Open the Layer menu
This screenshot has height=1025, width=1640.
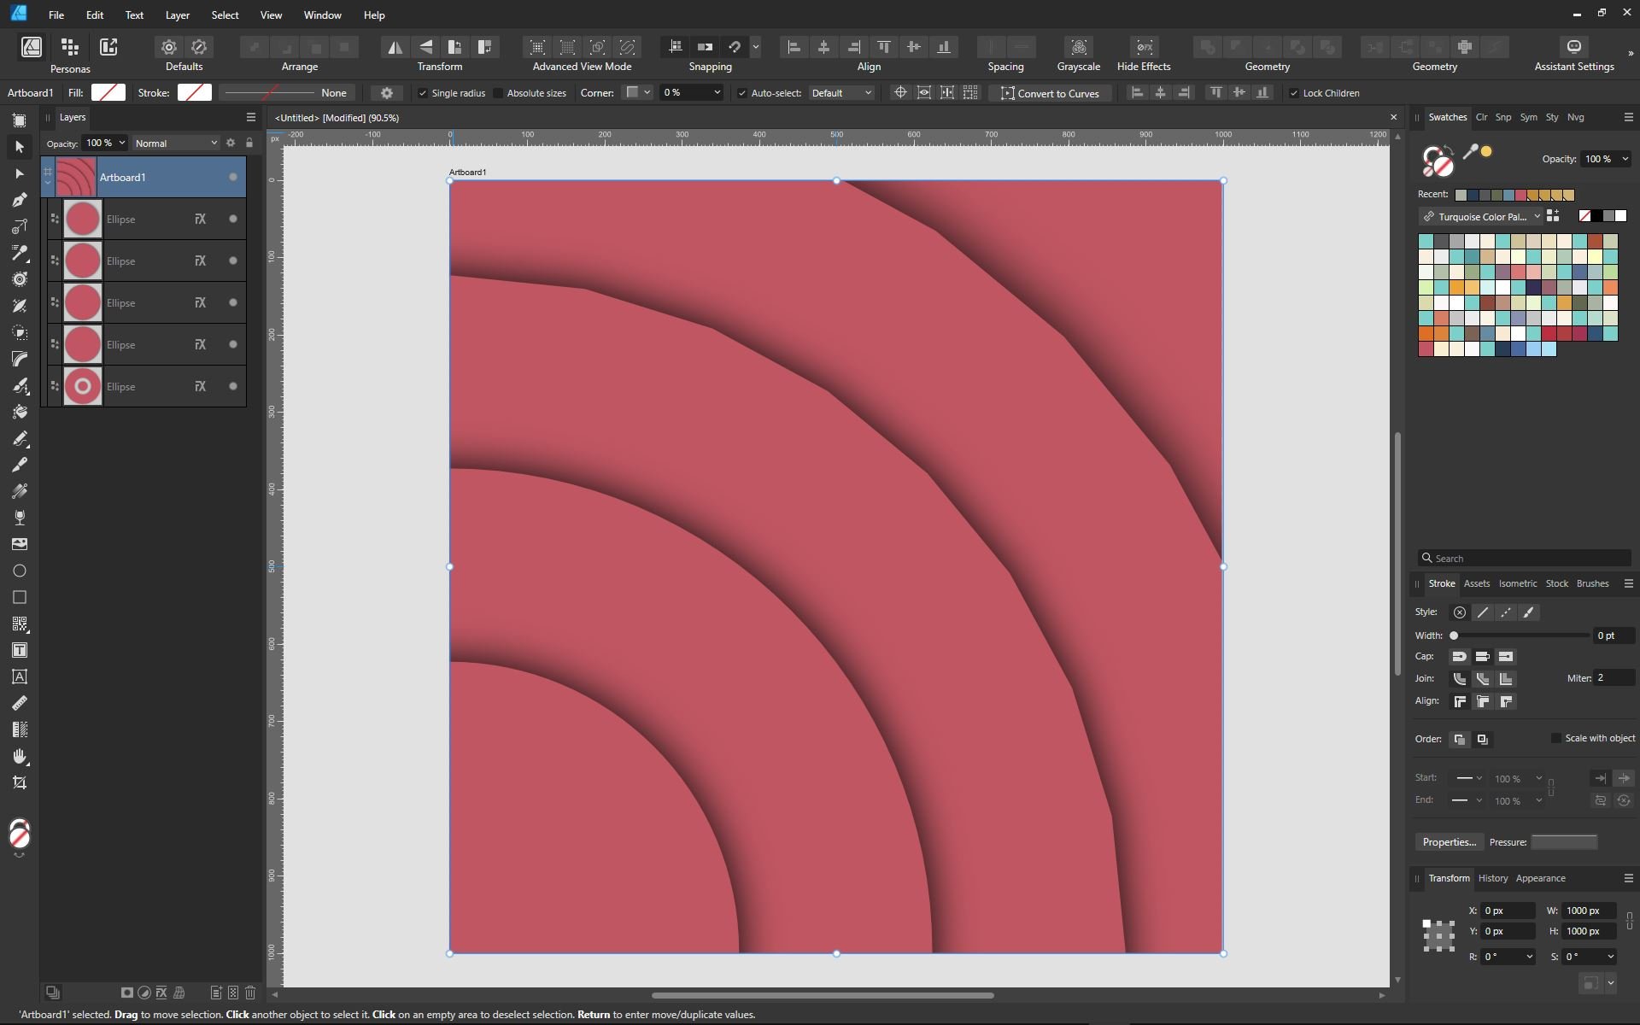[177, 15]
